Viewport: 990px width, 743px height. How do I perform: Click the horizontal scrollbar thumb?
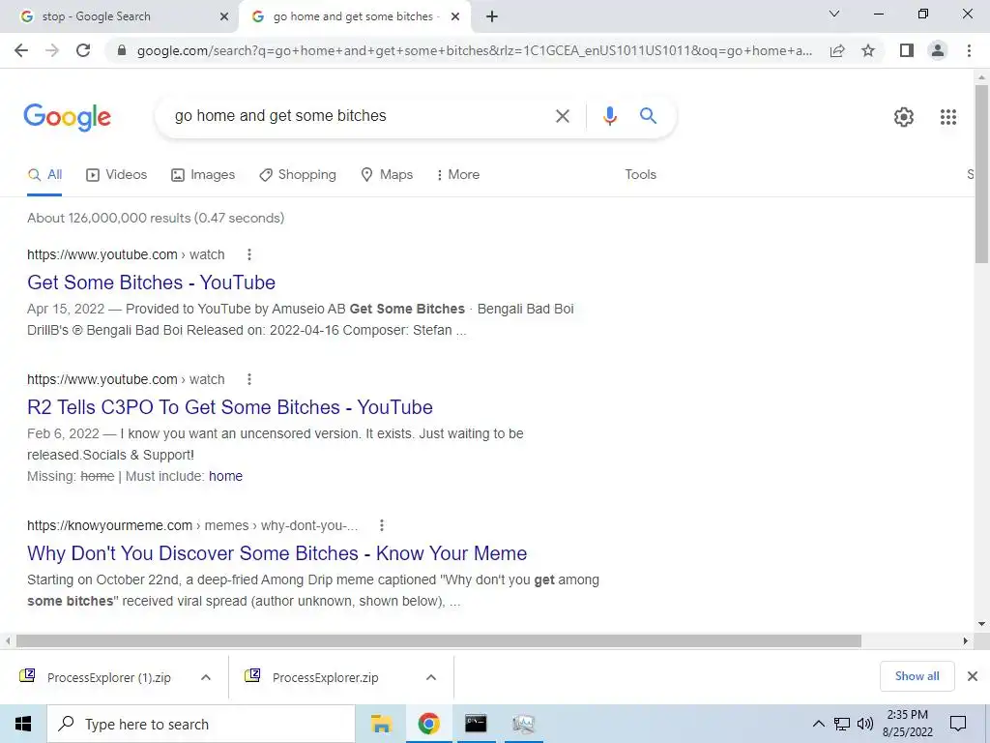(439, 640)
